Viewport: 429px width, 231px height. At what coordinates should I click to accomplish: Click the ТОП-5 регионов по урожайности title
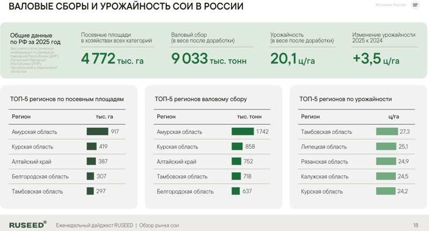(x=345, y=99)
